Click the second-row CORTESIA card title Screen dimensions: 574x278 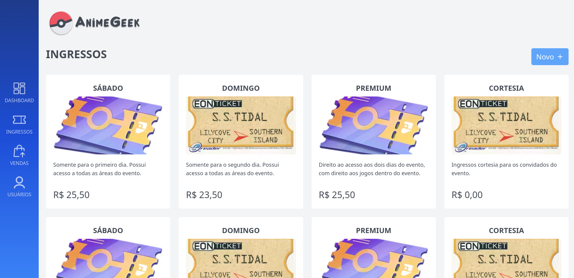coord(506,230)
